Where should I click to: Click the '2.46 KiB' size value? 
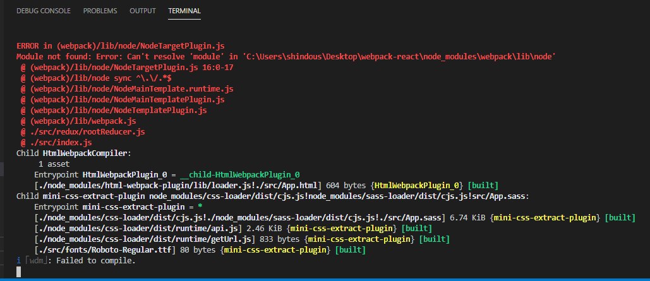(x=265, y=229)
